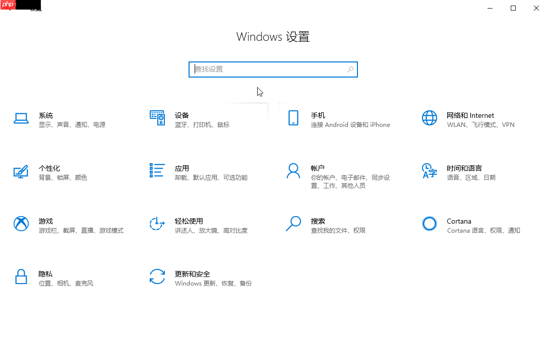Viewport: 547px width, 347px height.
Task: Click the 手机 category title
Action: coord(318,115)
